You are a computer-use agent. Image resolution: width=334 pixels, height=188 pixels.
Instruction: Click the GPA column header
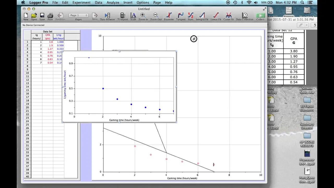(48, 37)
